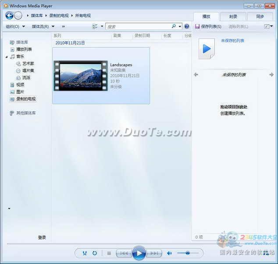Click the 播放列表 sidebar icon

point(12,49)
